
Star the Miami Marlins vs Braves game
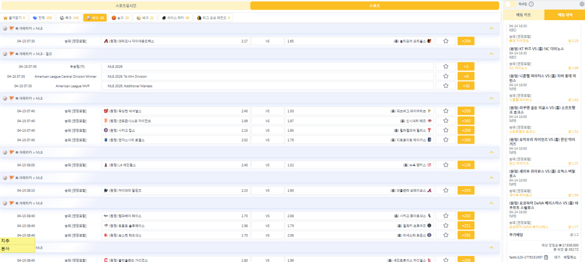point(446,190)
